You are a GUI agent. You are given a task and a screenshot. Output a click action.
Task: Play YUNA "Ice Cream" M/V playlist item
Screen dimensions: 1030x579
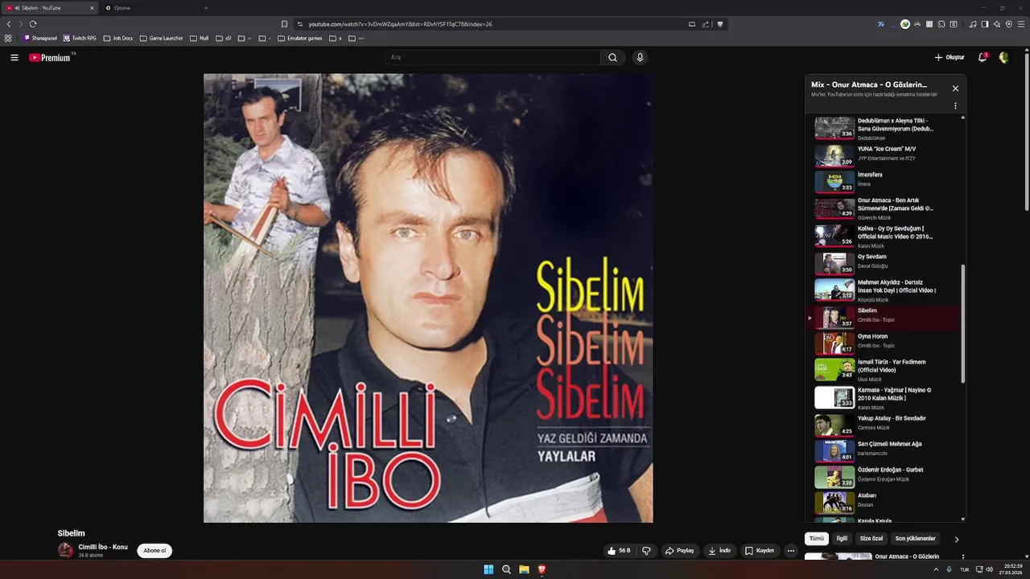pyautogui.click(x=884, y=154)
